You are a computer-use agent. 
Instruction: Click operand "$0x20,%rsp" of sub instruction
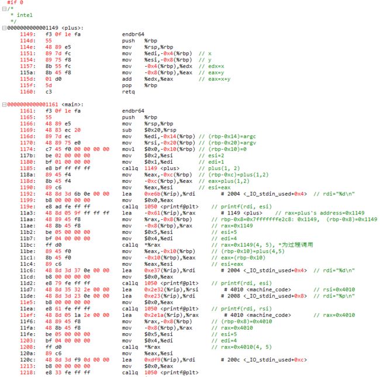160,130
